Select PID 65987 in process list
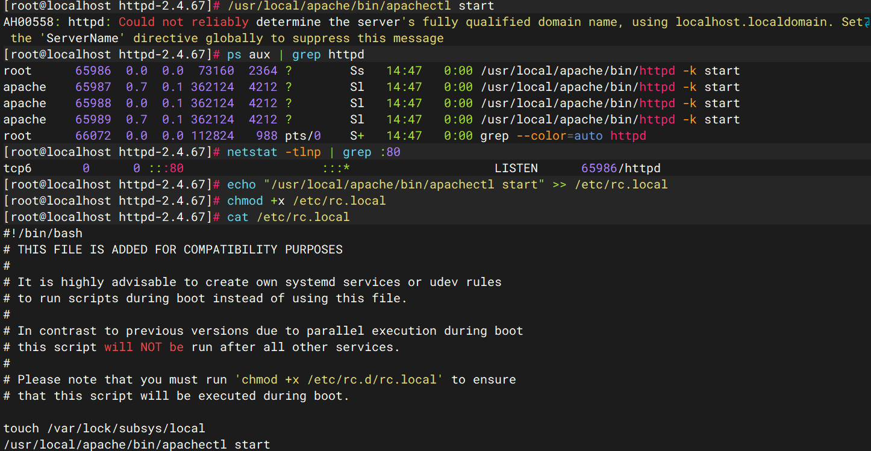This screenshot has width=871, height=451. tap(93, 87)
